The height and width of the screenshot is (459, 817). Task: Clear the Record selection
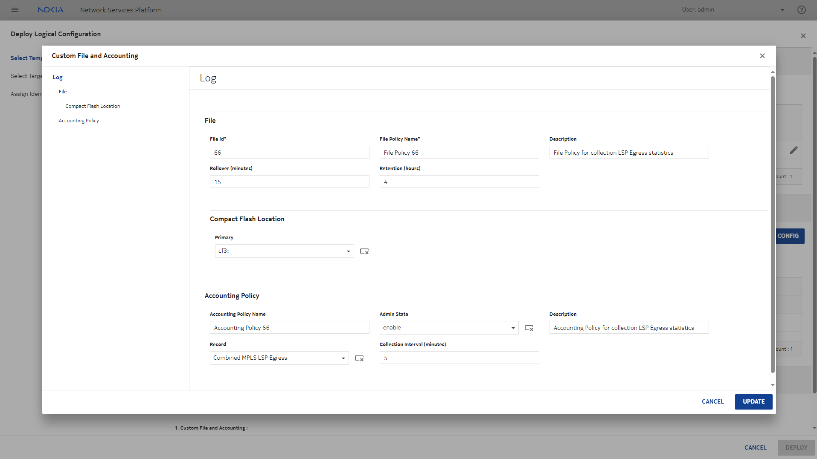tap(359, 358)
